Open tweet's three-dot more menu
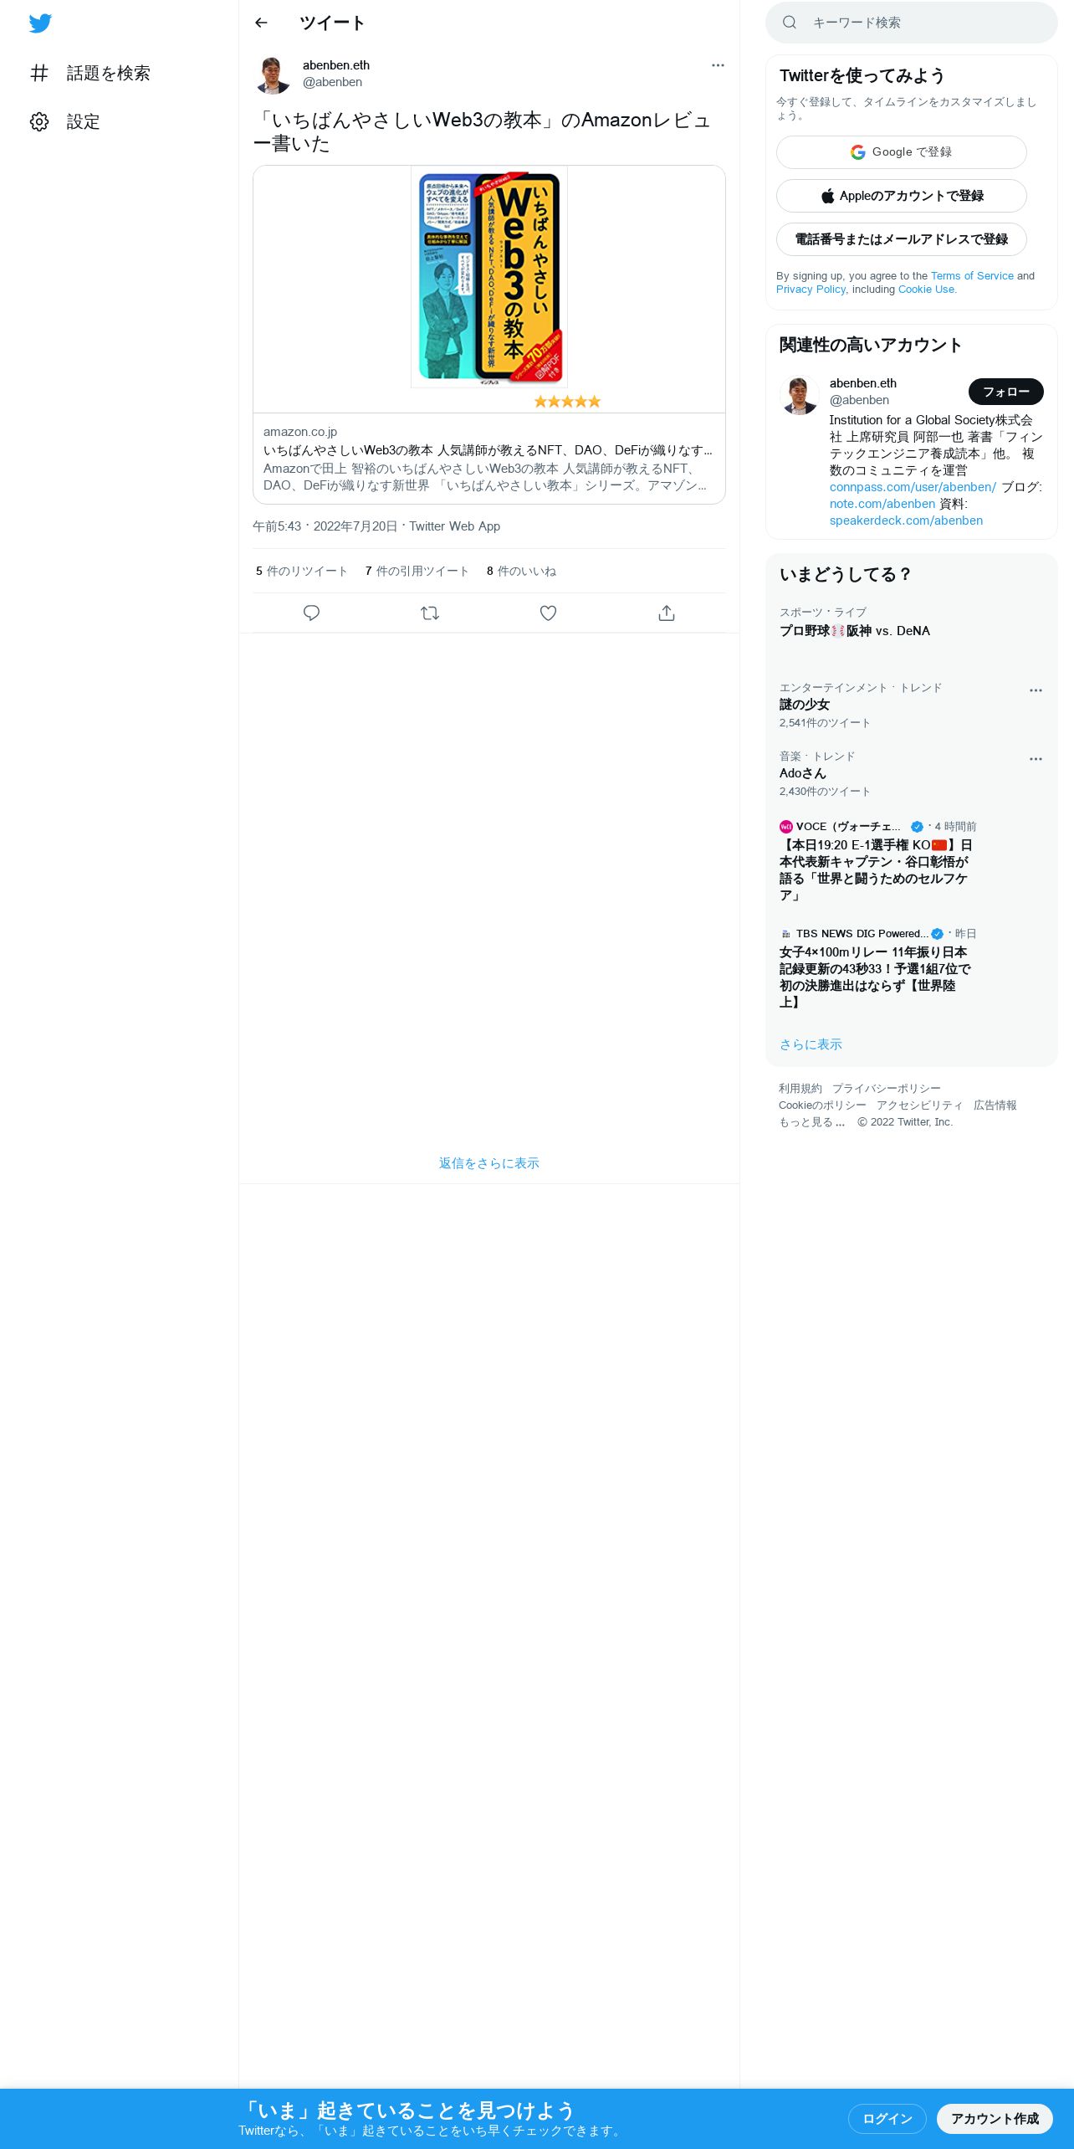The height and width of the screenshot is (2149, 1074). (x=718, y=65)
